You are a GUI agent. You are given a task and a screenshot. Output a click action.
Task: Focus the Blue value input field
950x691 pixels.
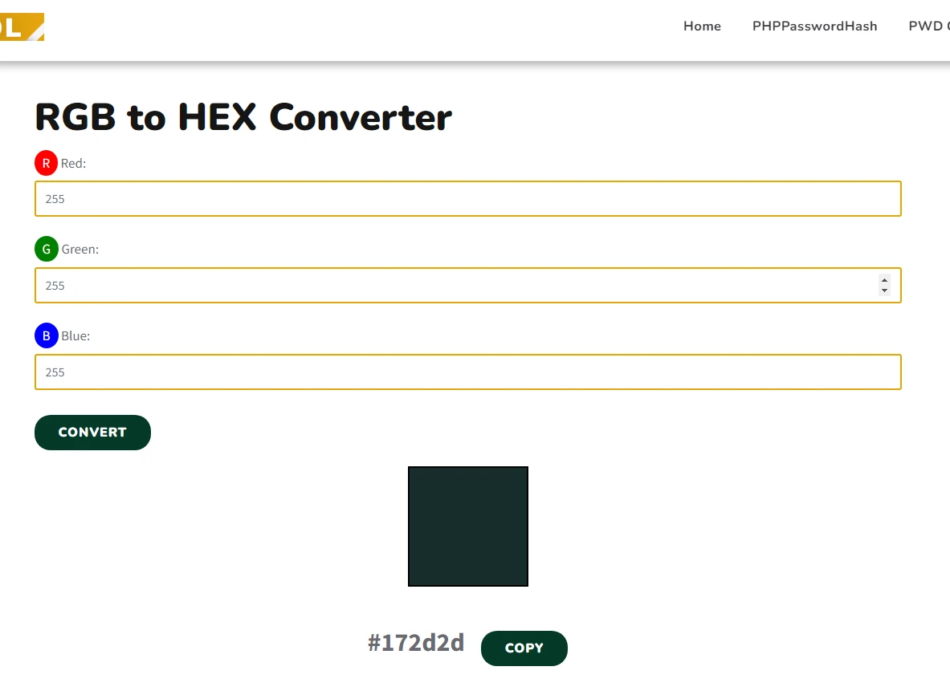(467, 372)
